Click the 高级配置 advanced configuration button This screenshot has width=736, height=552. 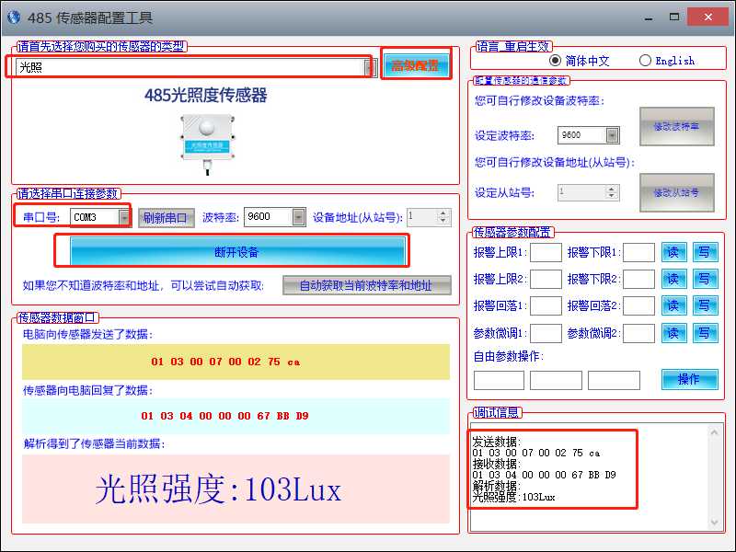click(417, 63)
